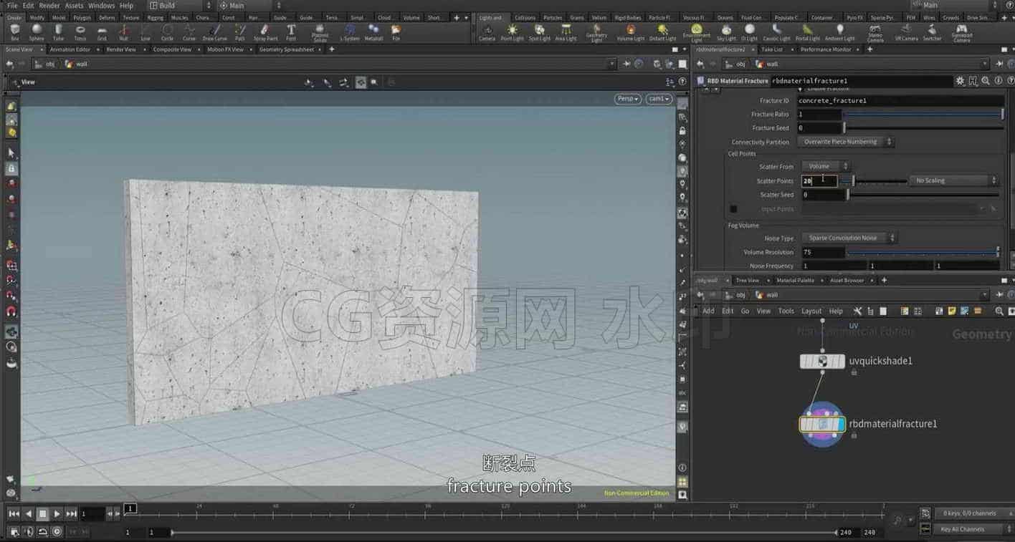Toggle the real time playback button
The height and width of the screenshot is (542, 1015).
point(57,531)
